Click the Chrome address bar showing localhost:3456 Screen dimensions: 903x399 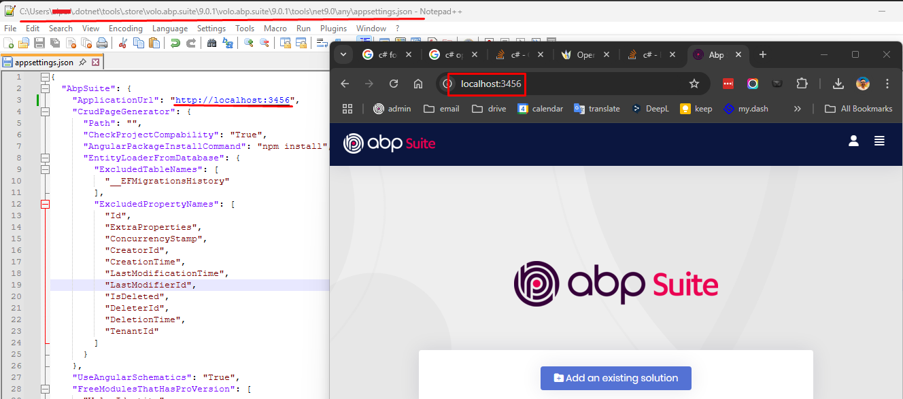tap(573, 84)
